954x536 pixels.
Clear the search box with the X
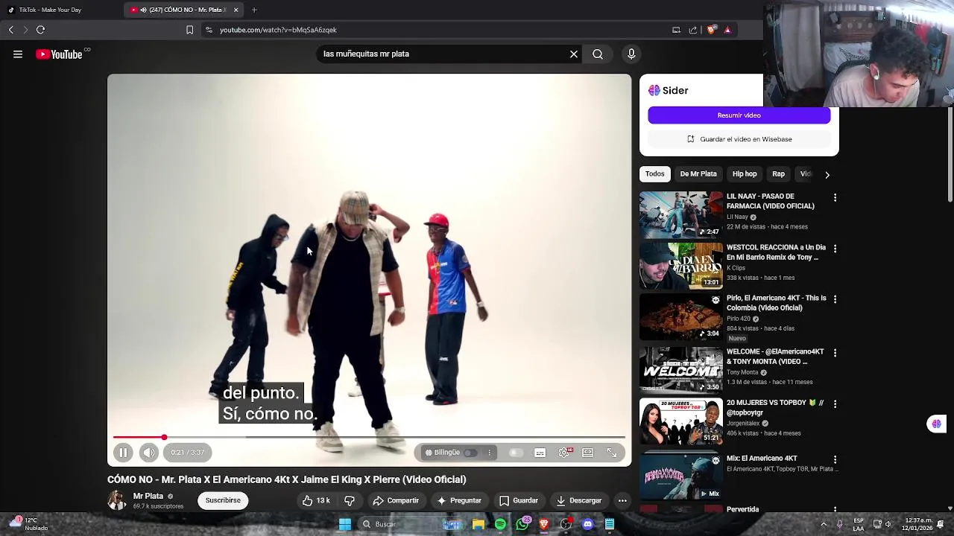coord(574,54)
